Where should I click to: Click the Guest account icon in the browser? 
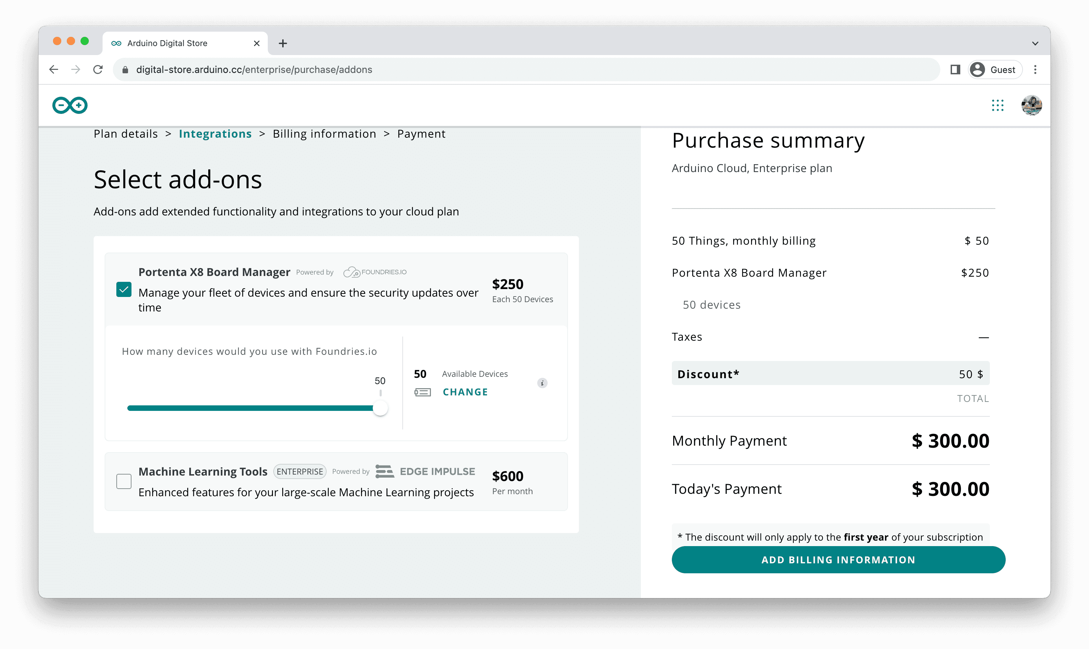tap(995, 69)
